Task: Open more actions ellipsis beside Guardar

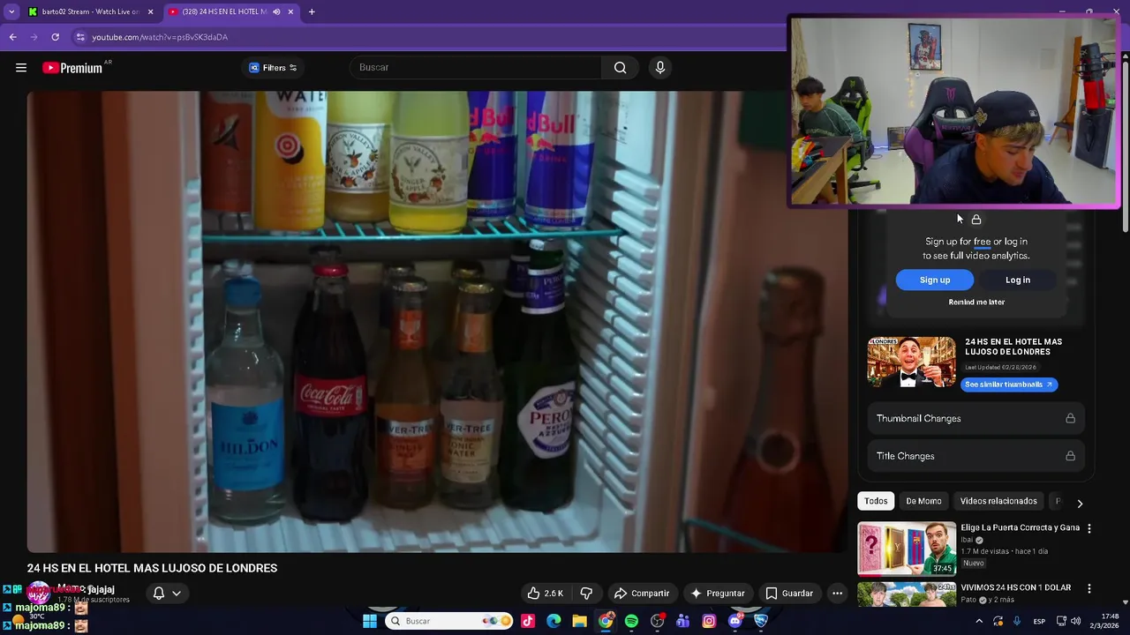Action: (837, 594)
